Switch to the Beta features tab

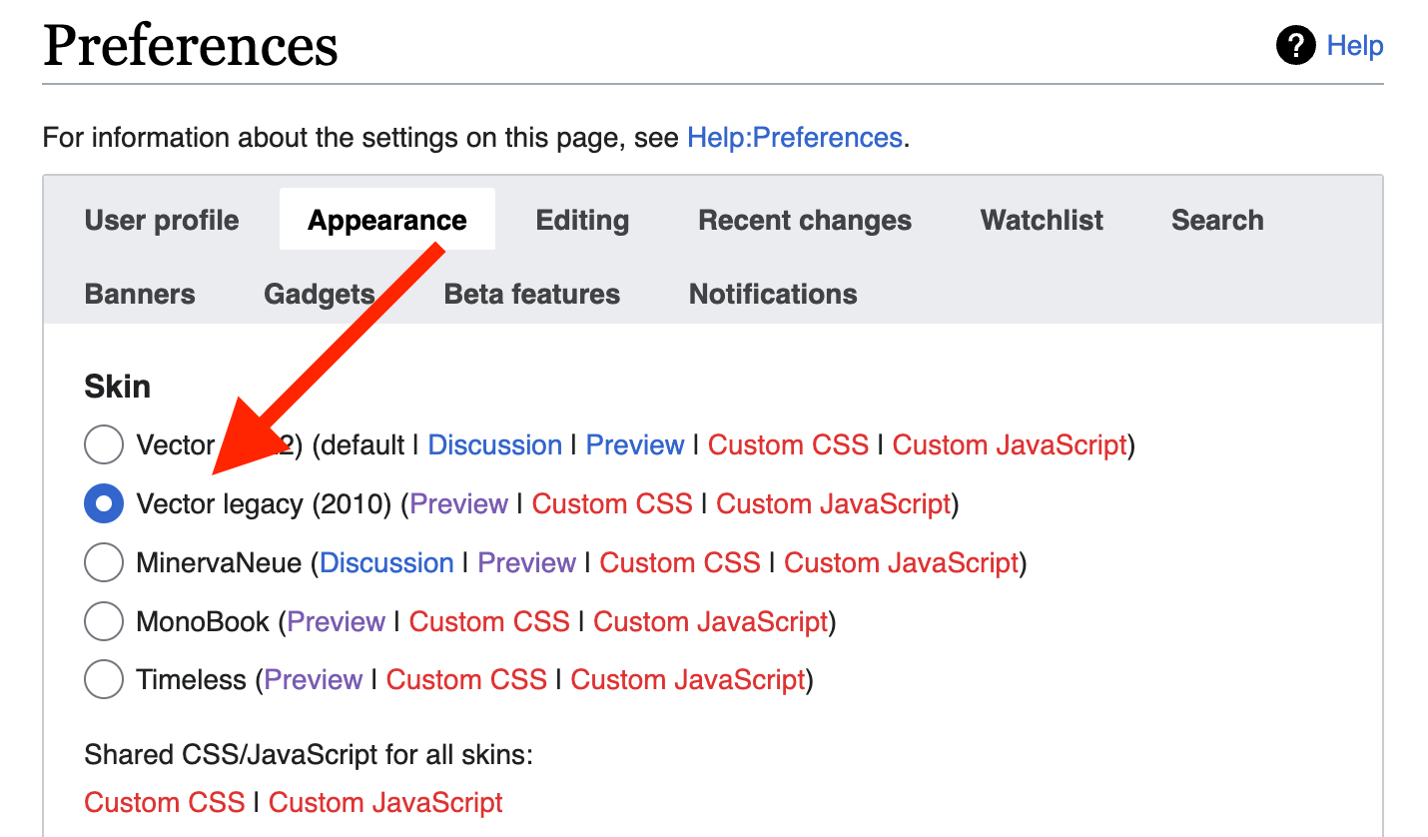532,294
